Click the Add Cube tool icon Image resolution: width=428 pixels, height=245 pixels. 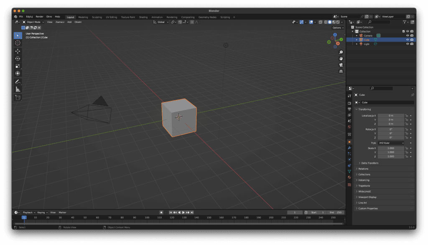[18, 97]
